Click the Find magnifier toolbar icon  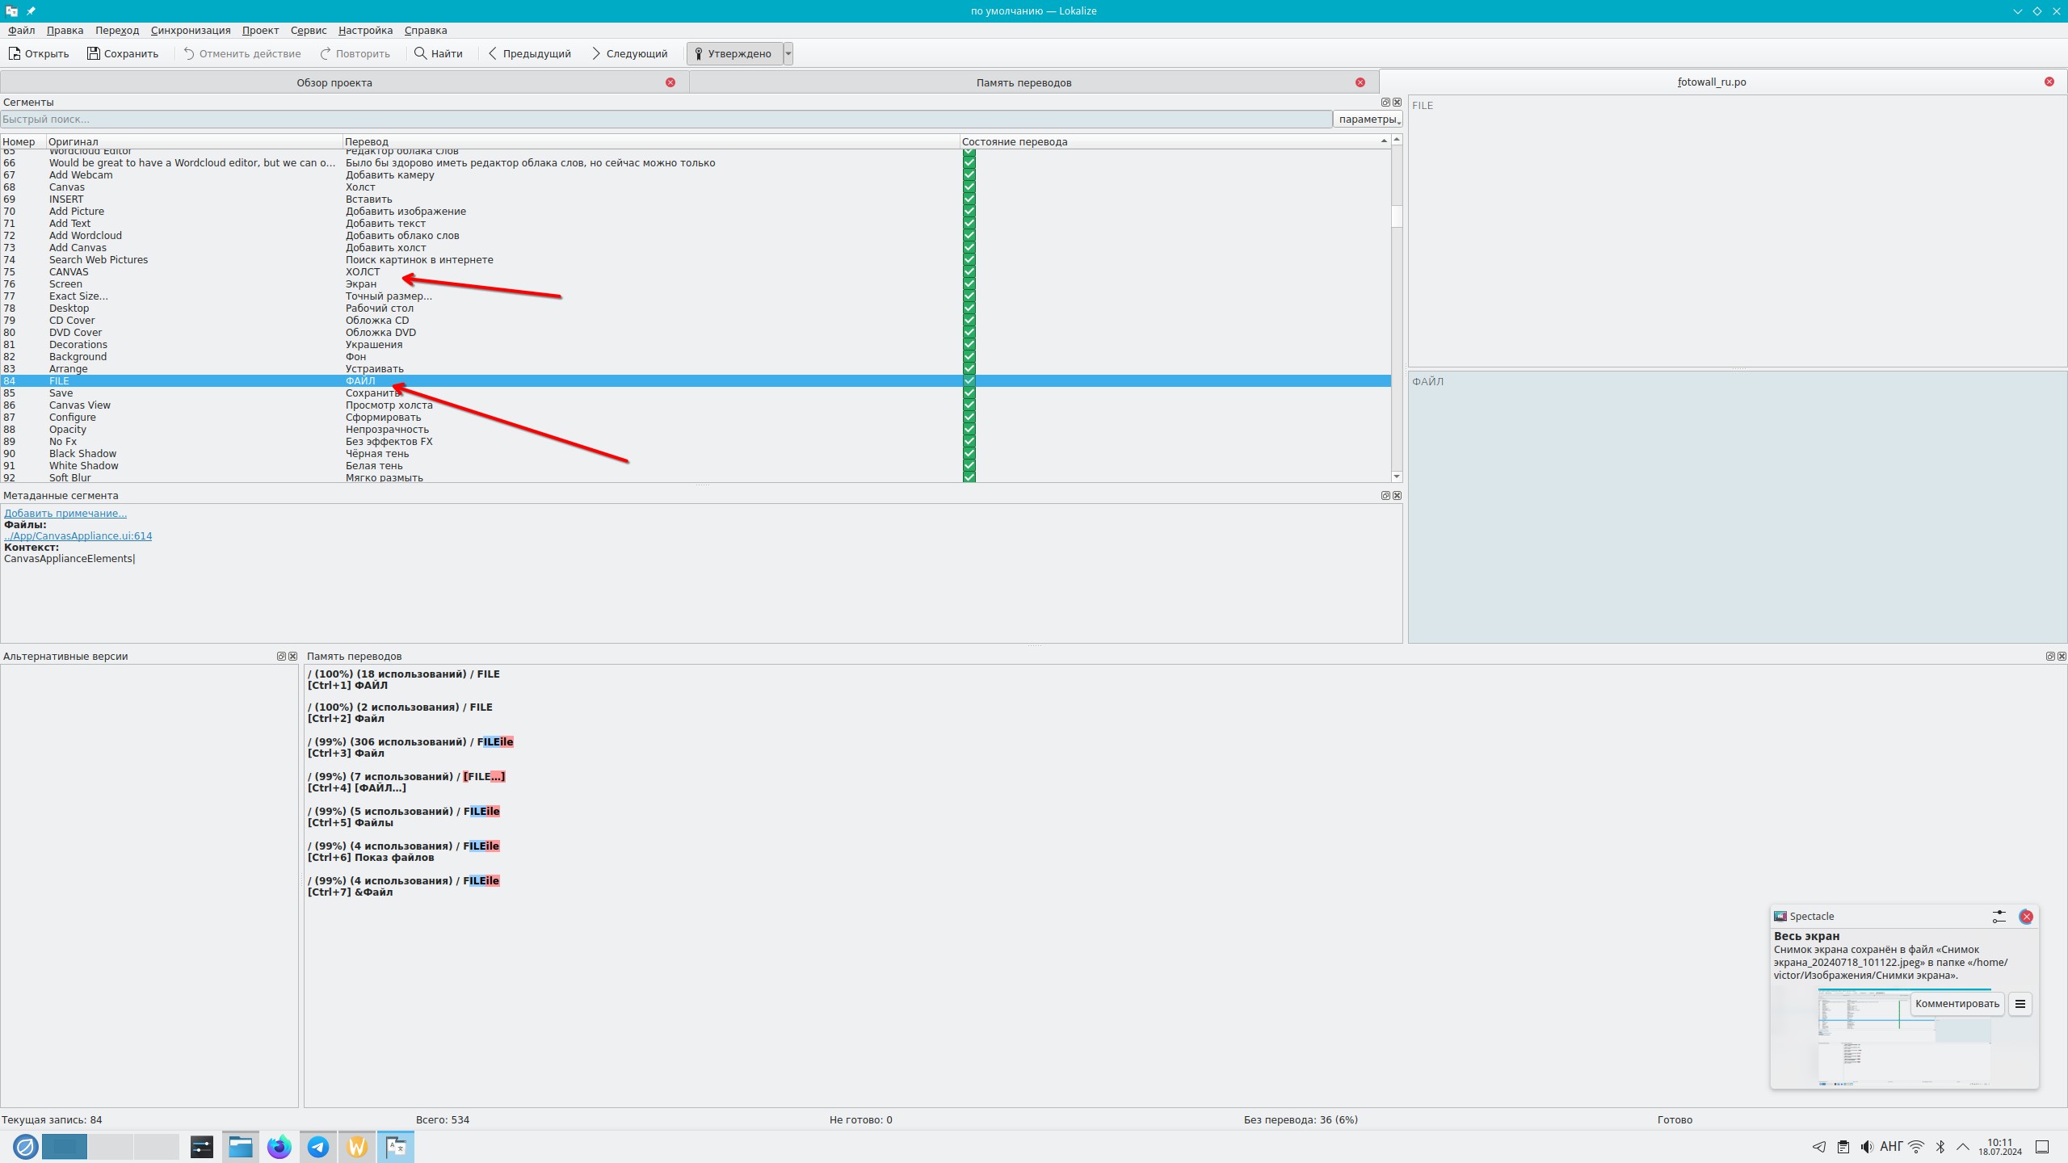click(x=420, y=53)
